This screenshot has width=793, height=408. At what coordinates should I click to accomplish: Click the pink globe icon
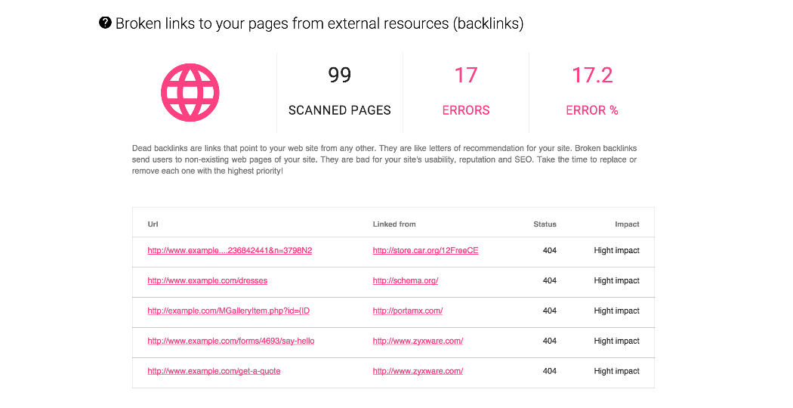click(x=190, y=92)
